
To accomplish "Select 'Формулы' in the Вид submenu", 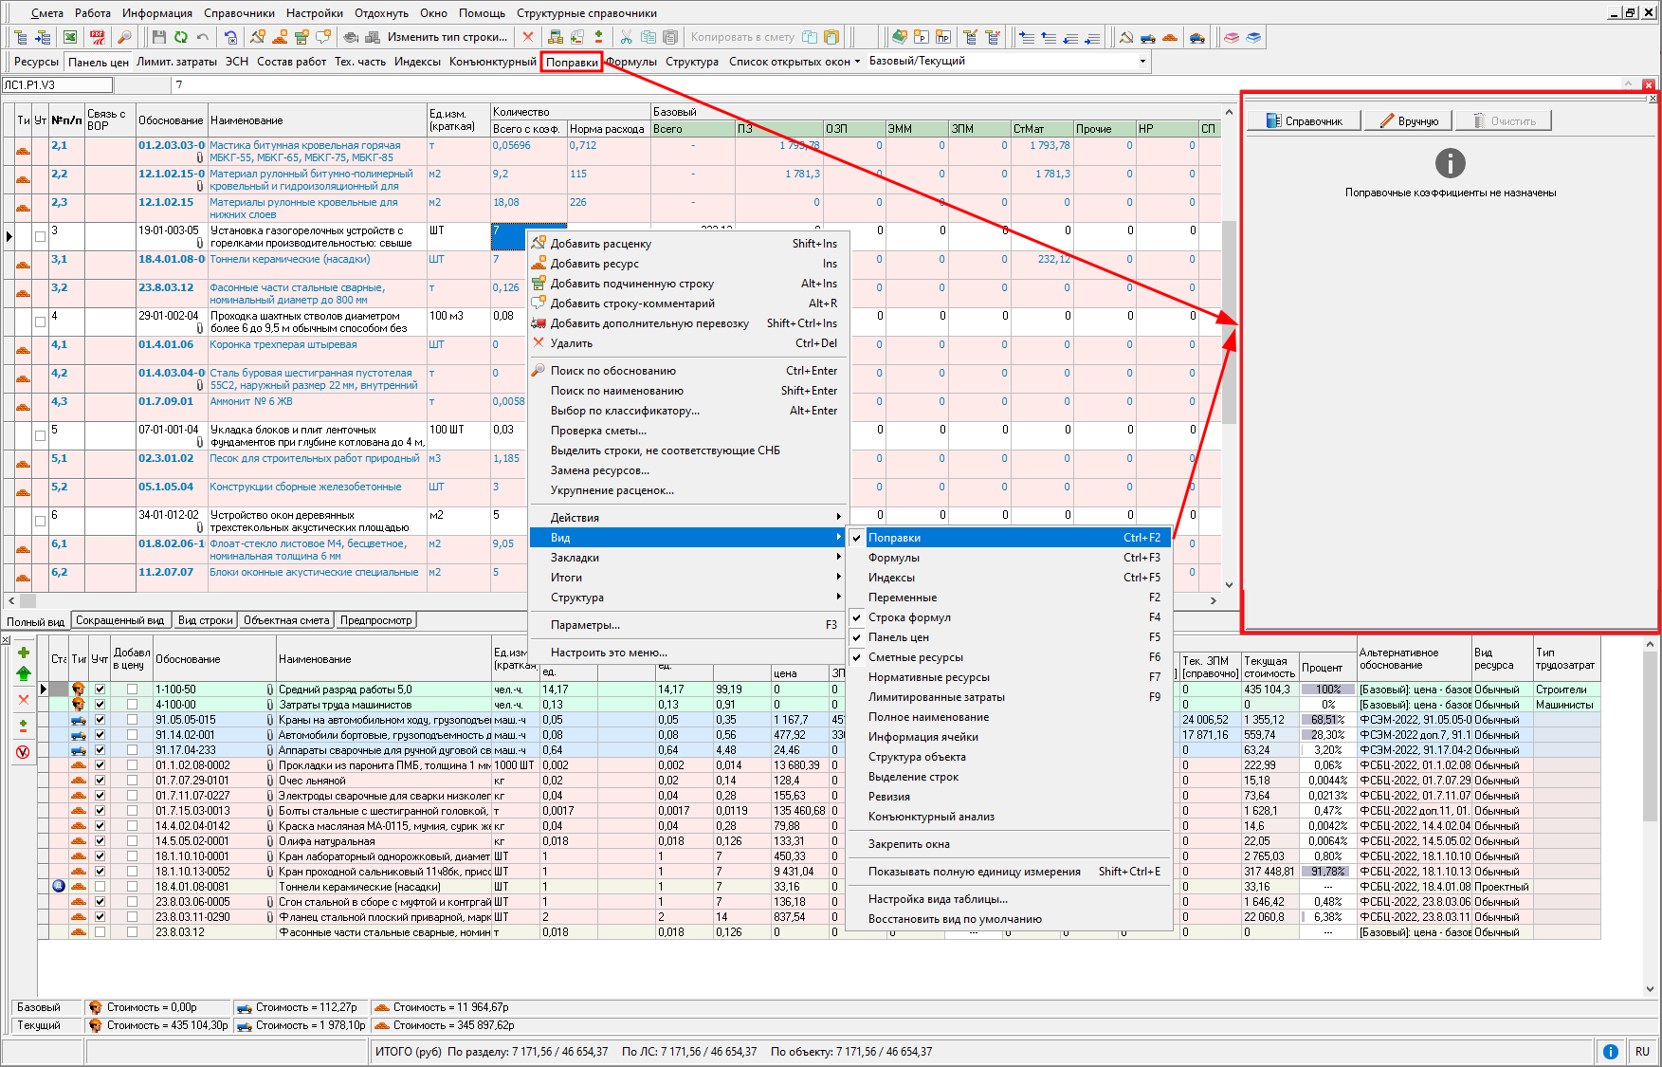I will click(1010, 558).
